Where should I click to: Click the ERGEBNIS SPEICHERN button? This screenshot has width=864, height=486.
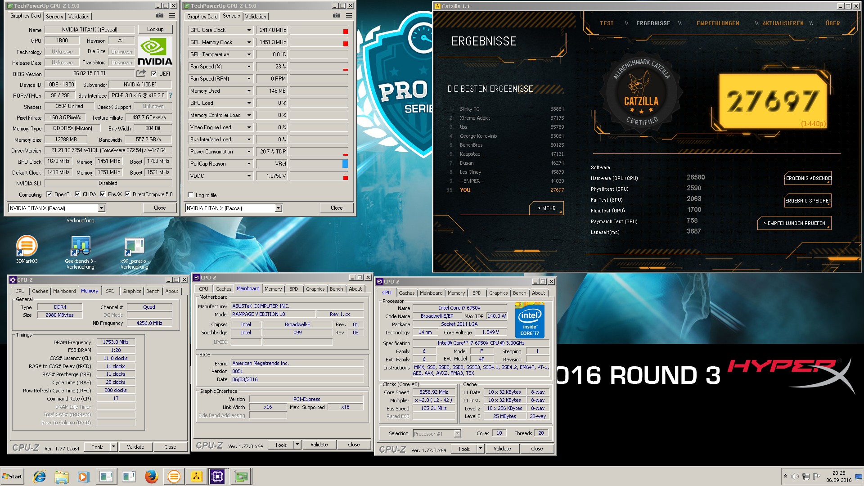pos(808,201)
